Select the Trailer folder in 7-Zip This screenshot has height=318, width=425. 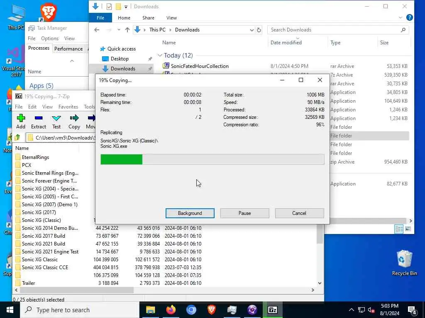[29, 283]
